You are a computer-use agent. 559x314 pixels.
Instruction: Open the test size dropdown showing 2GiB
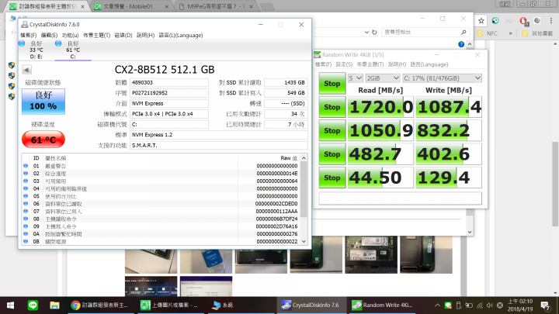click(383, 78)
